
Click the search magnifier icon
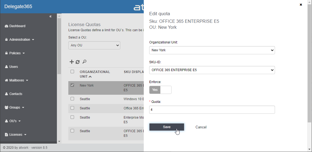click(84, 62)
